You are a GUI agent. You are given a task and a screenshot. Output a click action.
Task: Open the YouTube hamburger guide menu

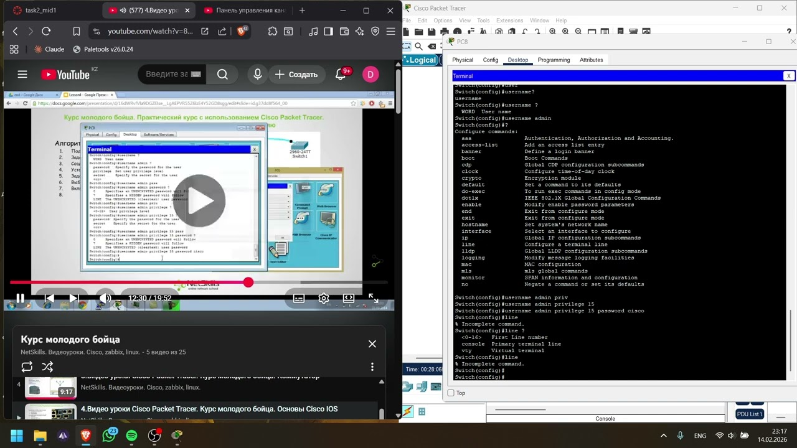coord(22,75)
